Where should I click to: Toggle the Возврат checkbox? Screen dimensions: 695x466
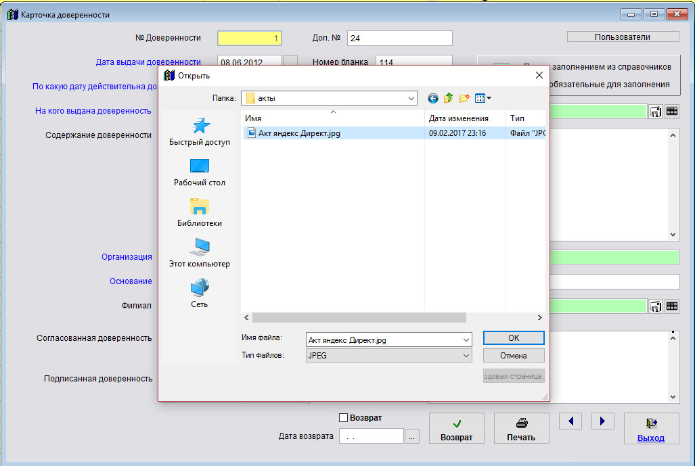tap(343, 418)
